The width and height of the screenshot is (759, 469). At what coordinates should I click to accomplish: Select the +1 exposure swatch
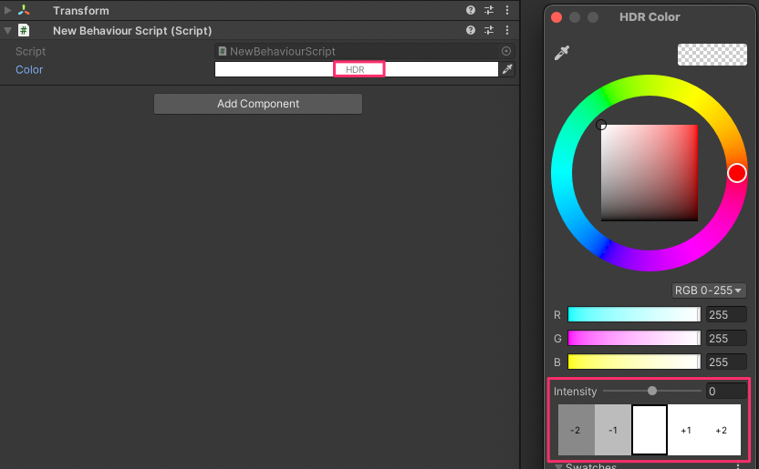pos(686,430)
